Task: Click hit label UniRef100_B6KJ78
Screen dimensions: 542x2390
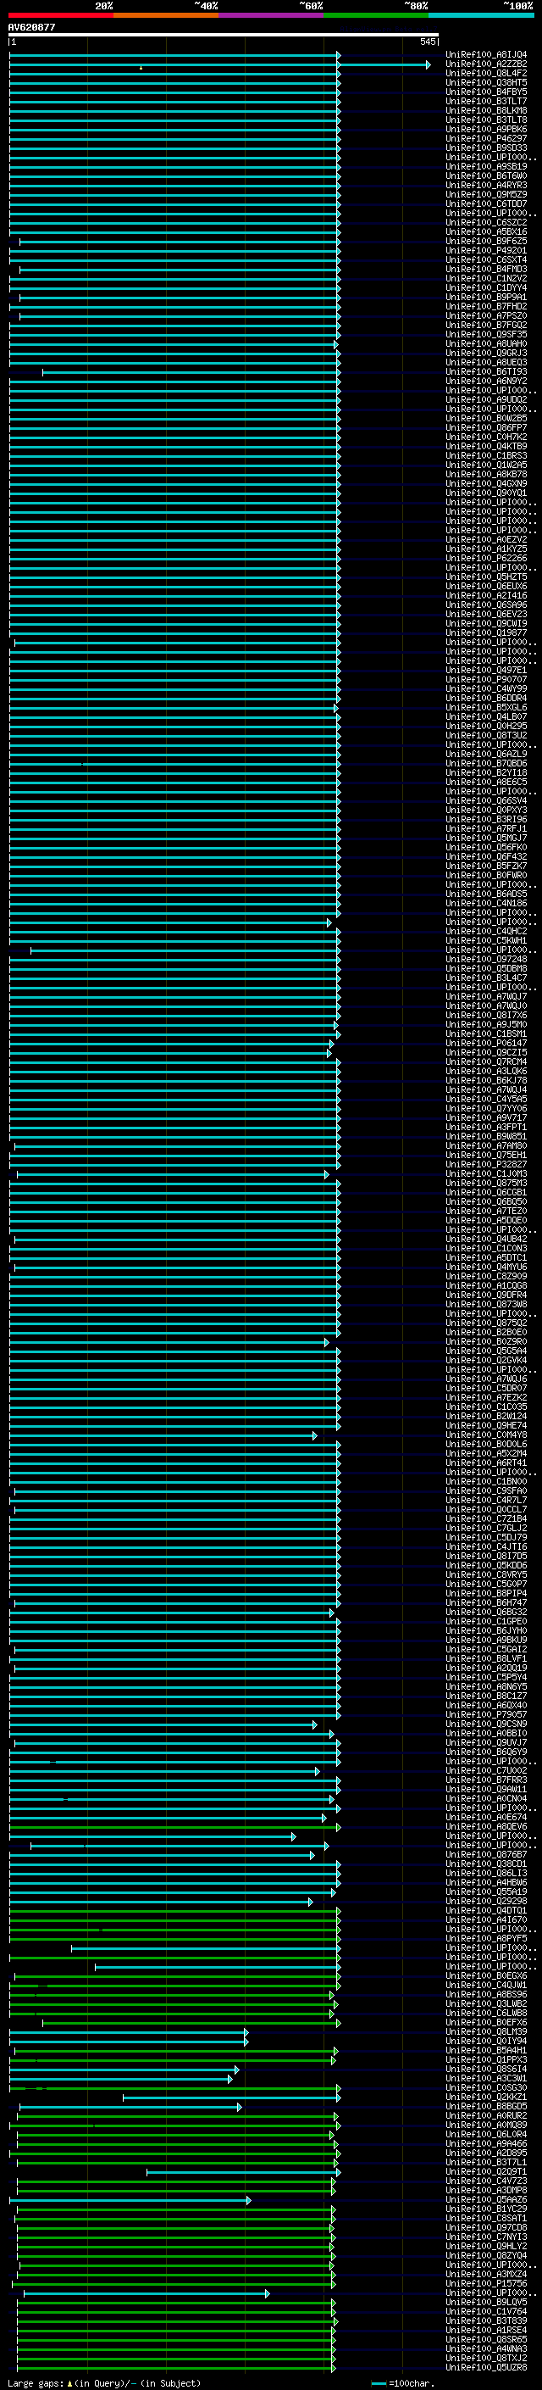Action: (486, 1080)
